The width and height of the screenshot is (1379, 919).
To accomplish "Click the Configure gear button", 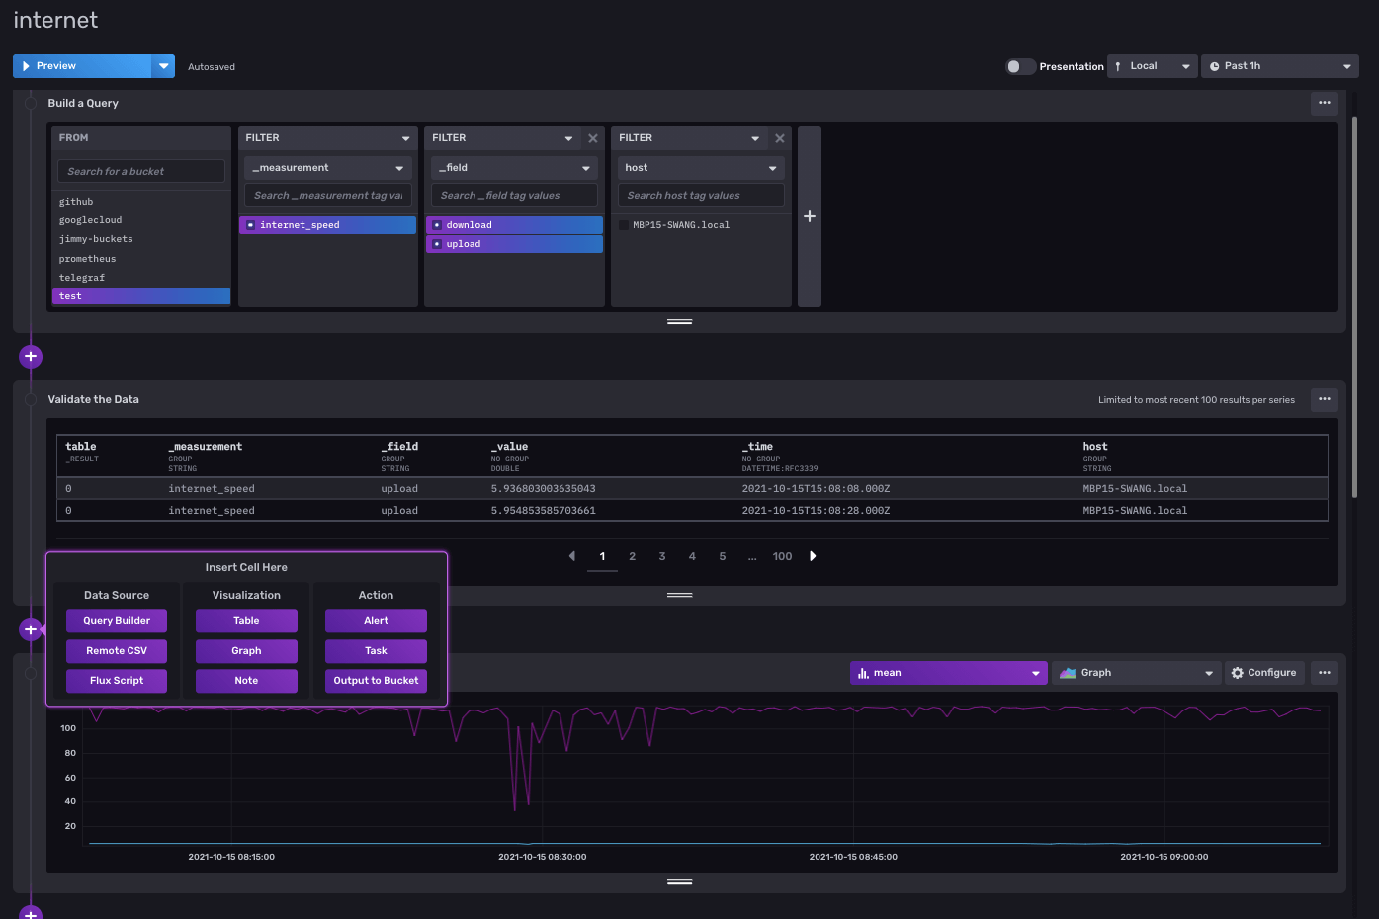I will [1263, 673].
